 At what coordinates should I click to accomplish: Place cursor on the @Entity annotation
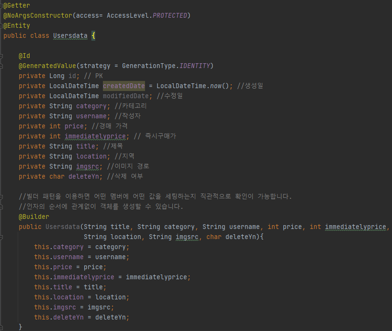17,25
